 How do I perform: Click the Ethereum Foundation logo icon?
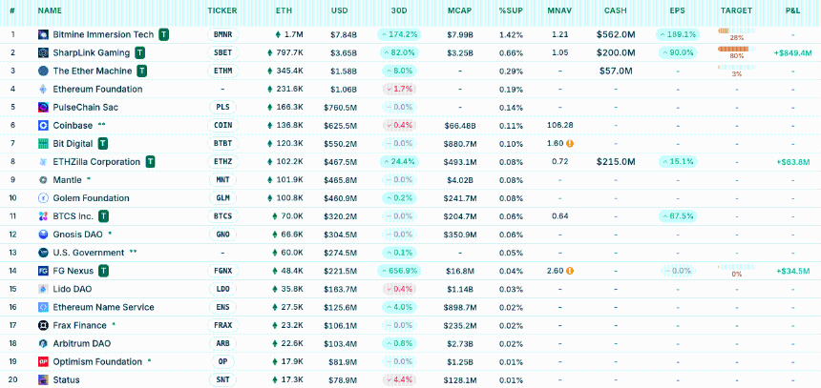[44, 89]
